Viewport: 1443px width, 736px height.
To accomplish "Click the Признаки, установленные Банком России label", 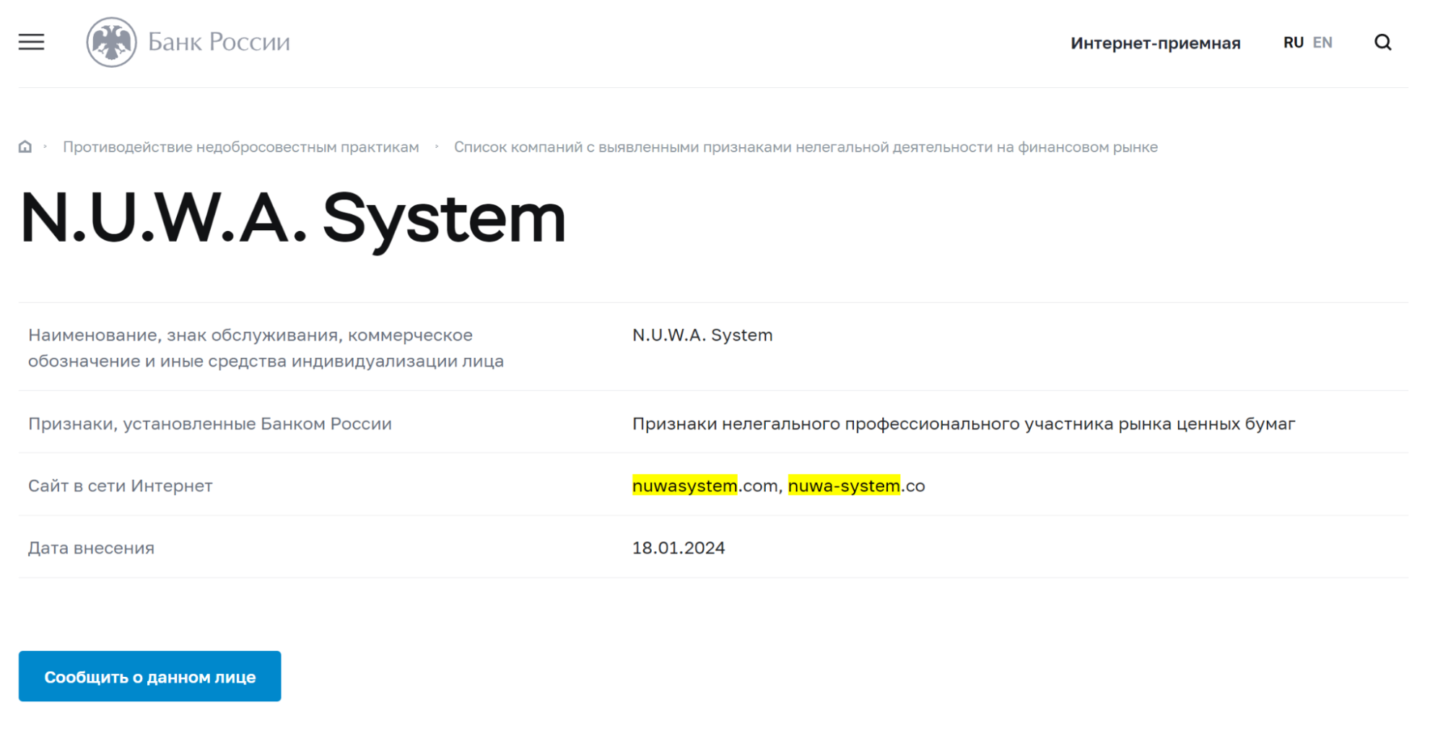I will coord(210,424).
